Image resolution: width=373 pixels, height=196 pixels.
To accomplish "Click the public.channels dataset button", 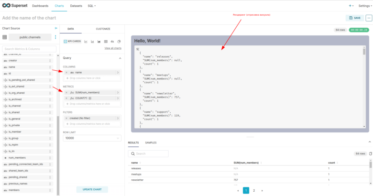I will coord(30,37).
